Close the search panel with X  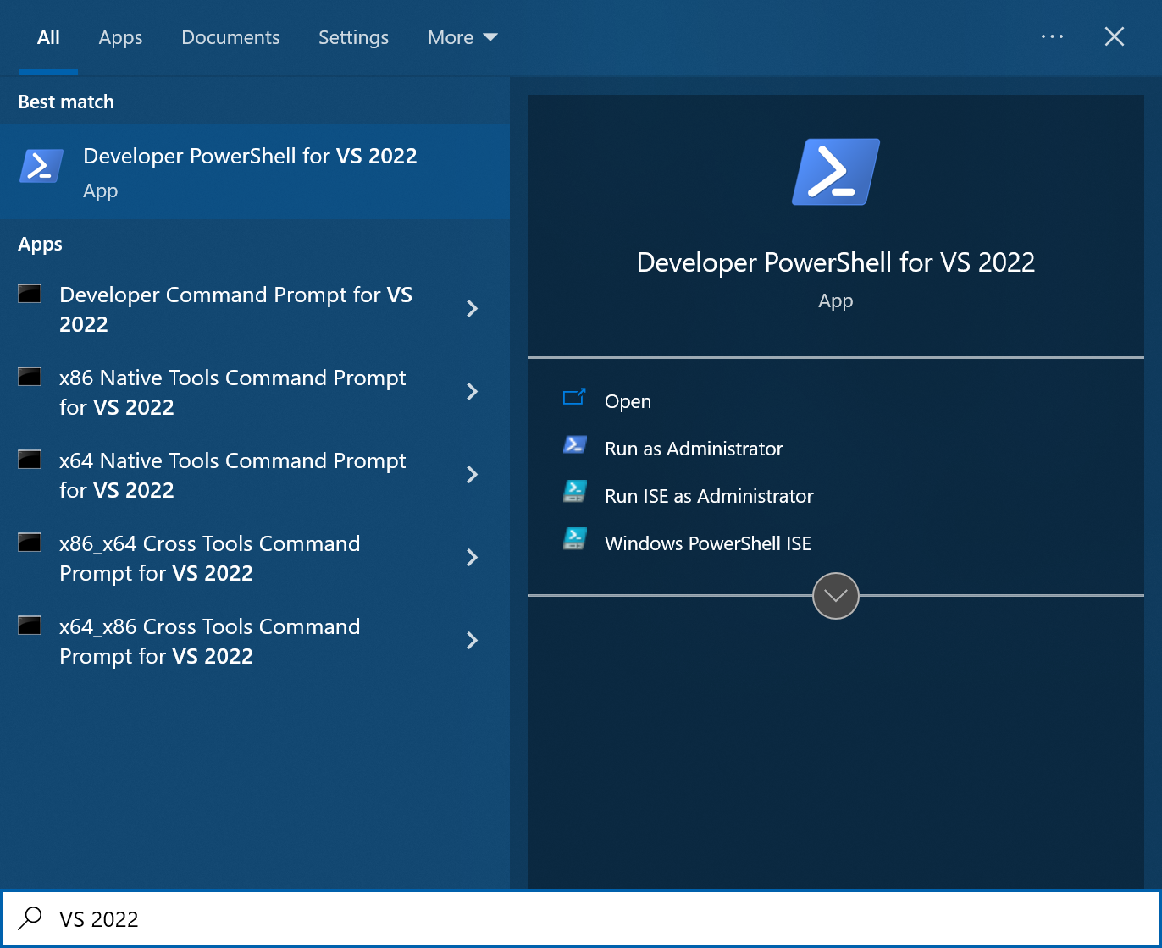point(1115,36)
